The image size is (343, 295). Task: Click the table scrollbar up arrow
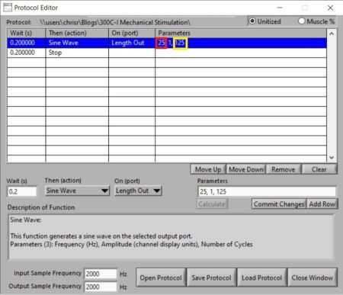tap(332, 34)
